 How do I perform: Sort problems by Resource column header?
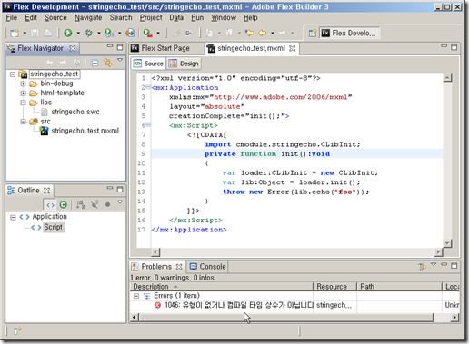[334, 287]
